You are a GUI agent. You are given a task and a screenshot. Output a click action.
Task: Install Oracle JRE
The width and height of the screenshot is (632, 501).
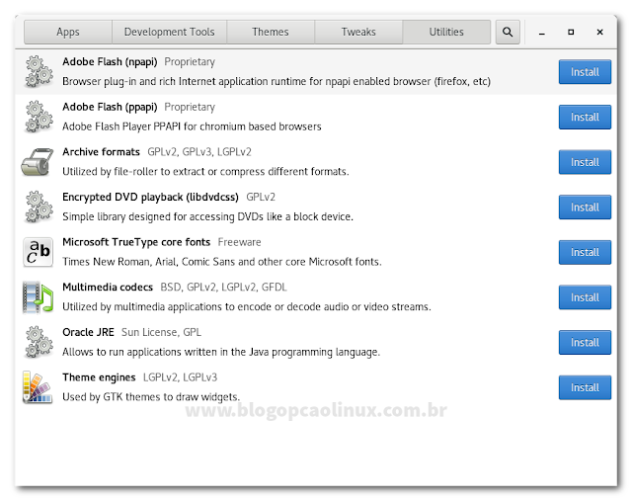585,343
